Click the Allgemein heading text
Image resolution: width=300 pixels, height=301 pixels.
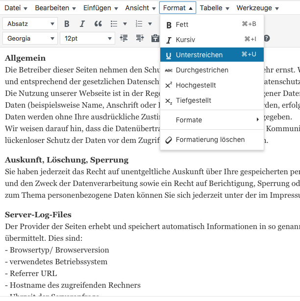click(25, 58)
